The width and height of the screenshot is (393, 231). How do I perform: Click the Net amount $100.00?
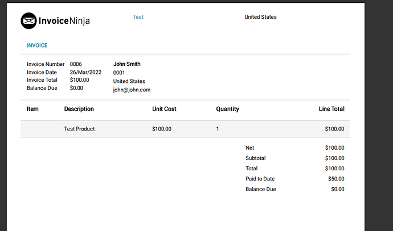coord(334,148)
